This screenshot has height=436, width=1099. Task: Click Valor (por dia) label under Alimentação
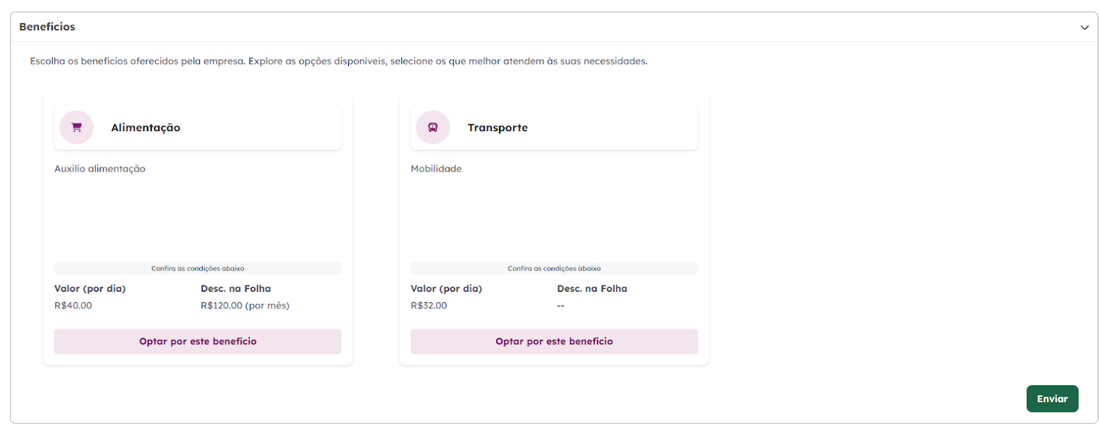90,289
